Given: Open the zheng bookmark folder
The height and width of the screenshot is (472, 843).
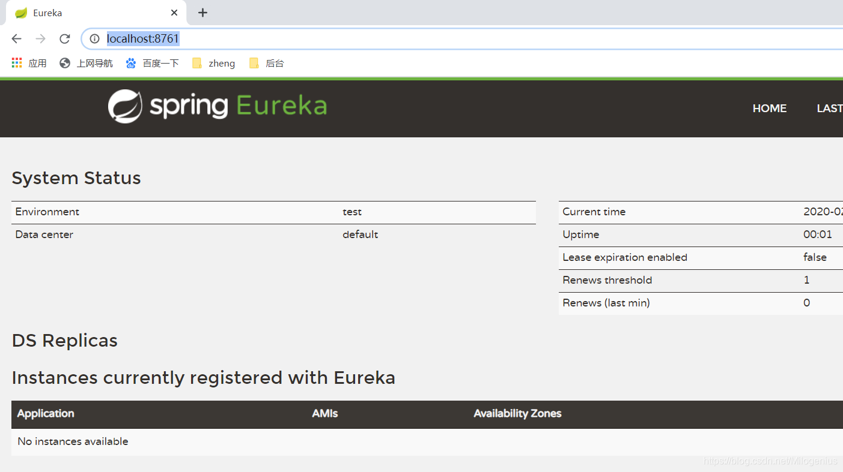Looking at the screenshot, I should pyautogui.click(x=213, y=63).
